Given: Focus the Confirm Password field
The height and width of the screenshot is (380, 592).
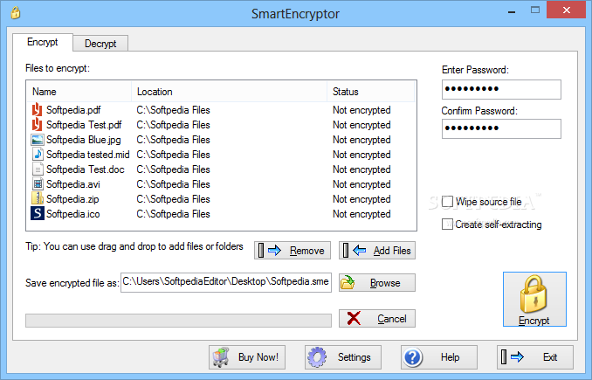Looking at the screenshot, I should pyautogui.click(x=501, y=128).
